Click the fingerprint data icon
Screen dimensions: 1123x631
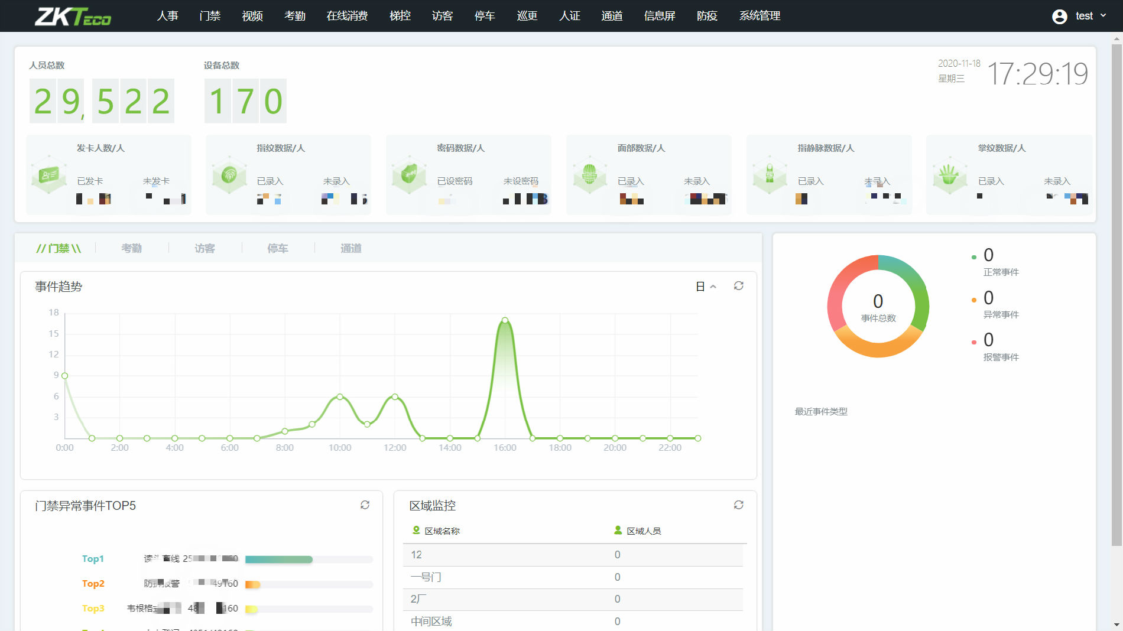tap(229, 175)
